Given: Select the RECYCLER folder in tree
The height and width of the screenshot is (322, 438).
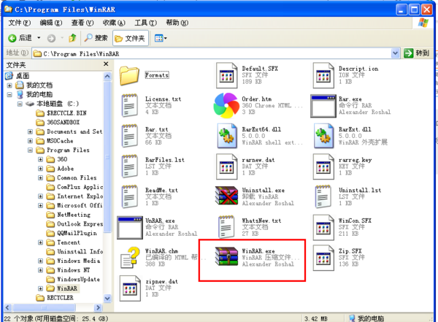Looking at the screenshot, I should click(55, 298).
